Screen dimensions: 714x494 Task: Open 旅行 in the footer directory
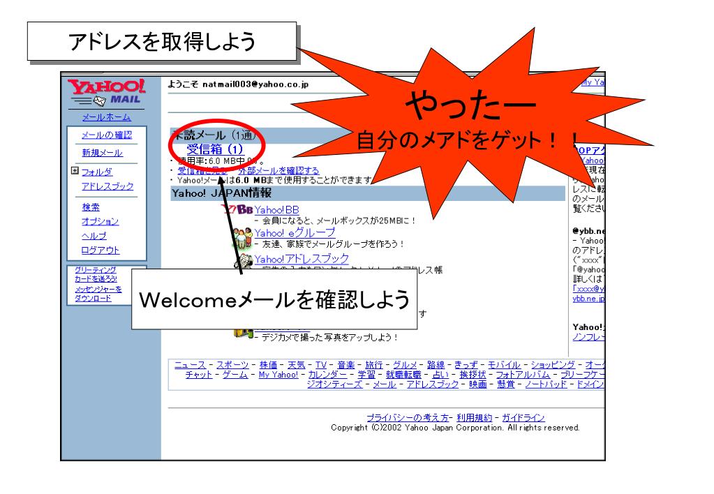click(x=374, y=365)
